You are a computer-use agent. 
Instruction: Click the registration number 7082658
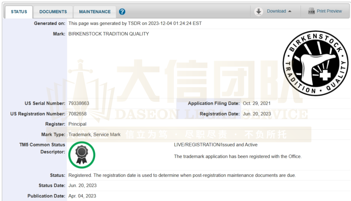[77, 114]
